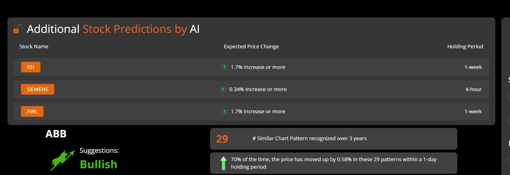Click the green Bullish suggestion text
The image size is (510, 175).
[x=98, y=164]
